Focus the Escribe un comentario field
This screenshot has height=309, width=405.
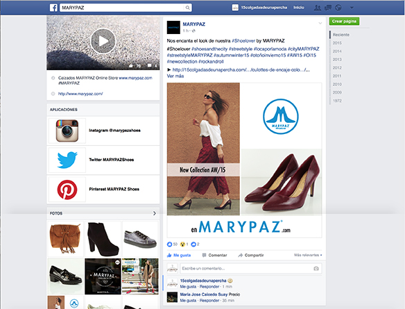(x=251, y=269)
